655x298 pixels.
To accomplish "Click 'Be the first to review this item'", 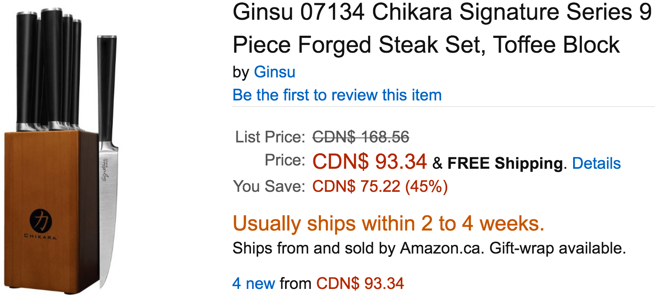I will coord(337,95).
